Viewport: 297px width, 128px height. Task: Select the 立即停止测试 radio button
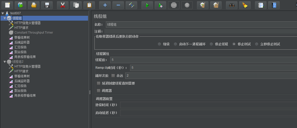click(257, 44)
